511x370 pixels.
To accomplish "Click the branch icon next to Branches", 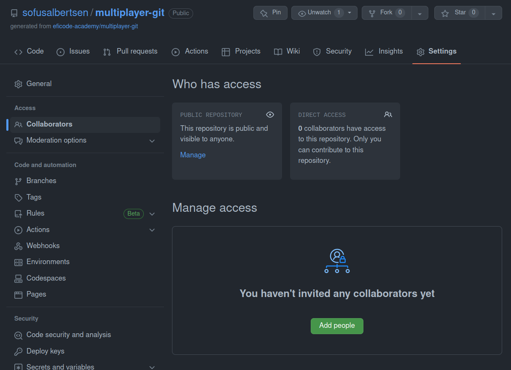I will coord(18,181).
